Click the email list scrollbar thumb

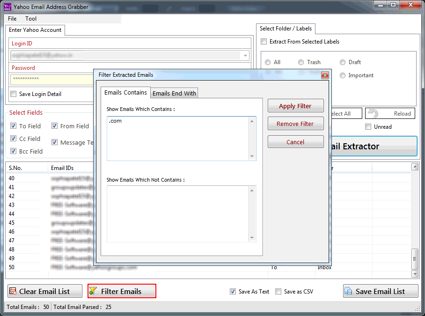[x=415, y=259]
